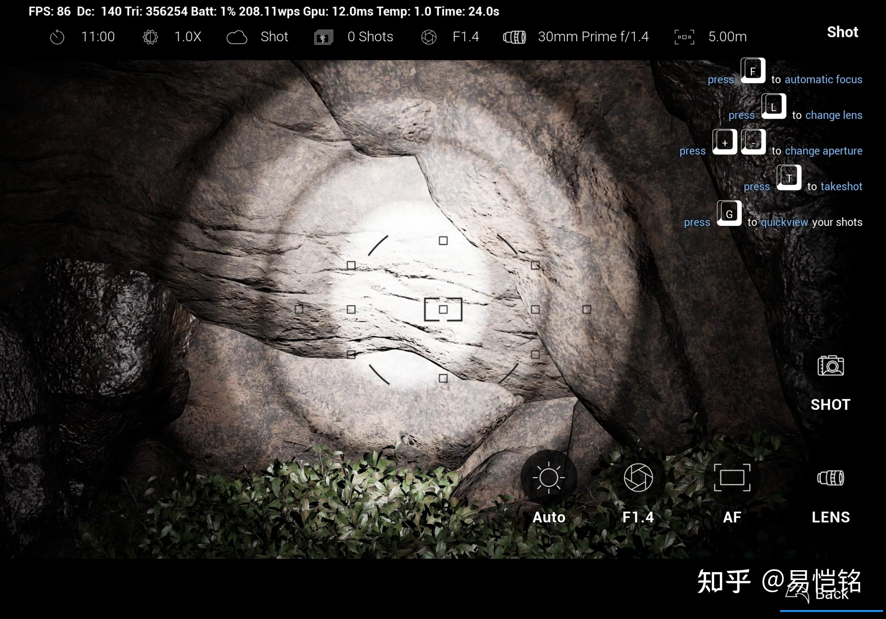
Task: Open the shots gallery icon
Action: coord(323,37)
